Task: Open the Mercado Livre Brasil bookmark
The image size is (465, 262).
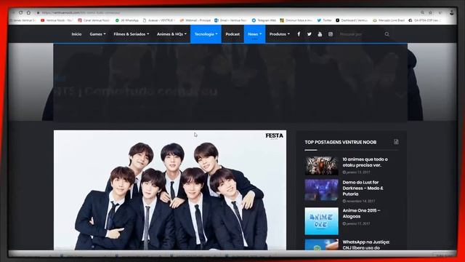Action: point(389,20)
